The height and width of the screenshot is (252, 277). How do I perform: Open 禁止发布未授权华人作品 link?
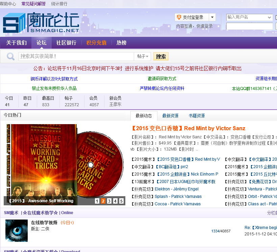pos(54,88)
